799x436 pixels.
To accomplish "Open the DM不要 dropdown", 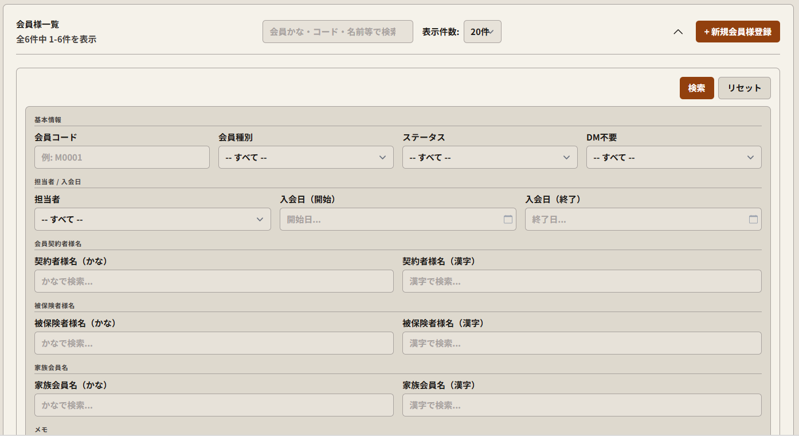I will click(x=673, y=157).
